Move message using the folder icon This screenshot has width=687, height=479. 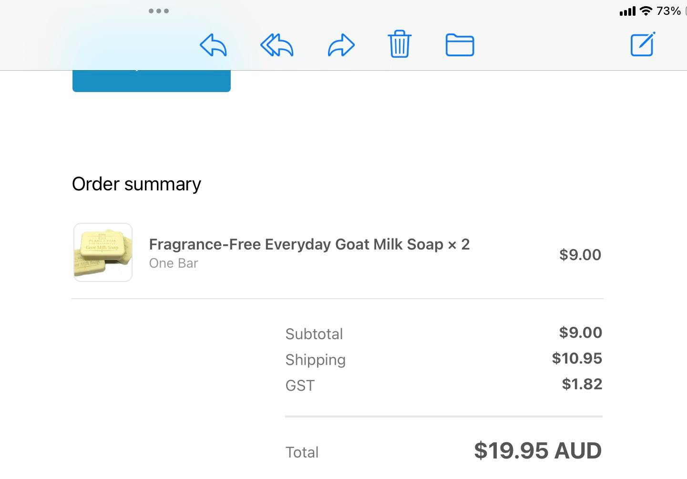[x=460, y=45]
